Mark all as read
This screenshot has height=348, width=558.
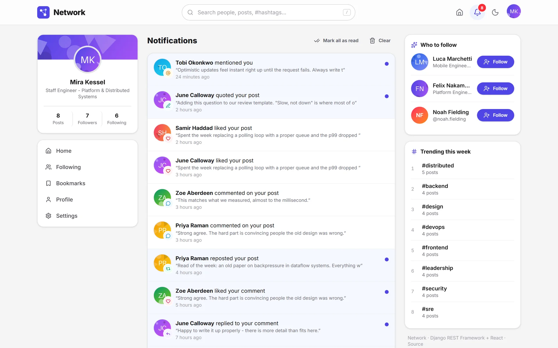336,41
